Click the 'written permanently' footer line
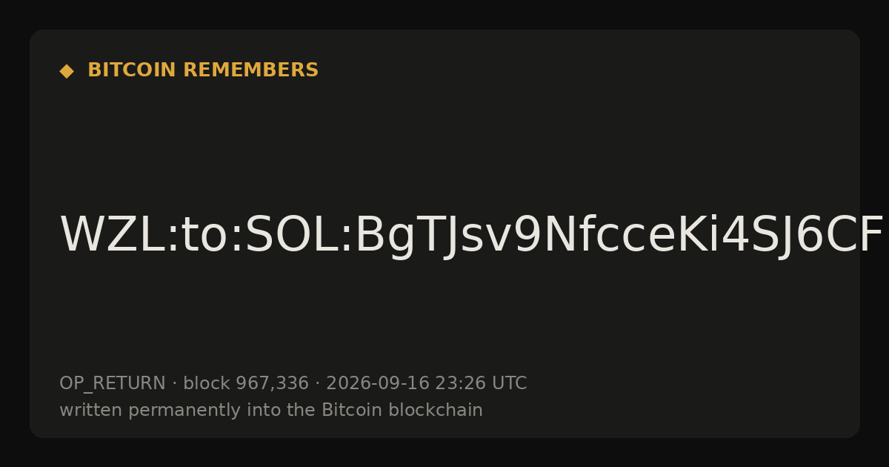Viewport: 889px width, 467px height. pos(271,410)
